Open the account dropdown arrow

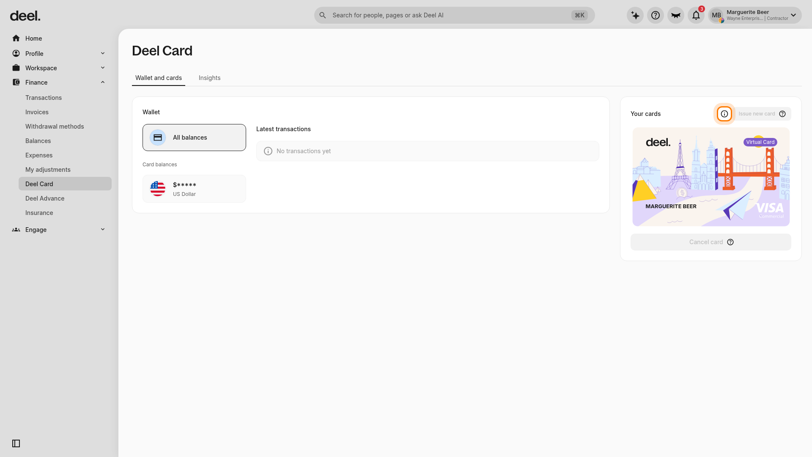793,15
